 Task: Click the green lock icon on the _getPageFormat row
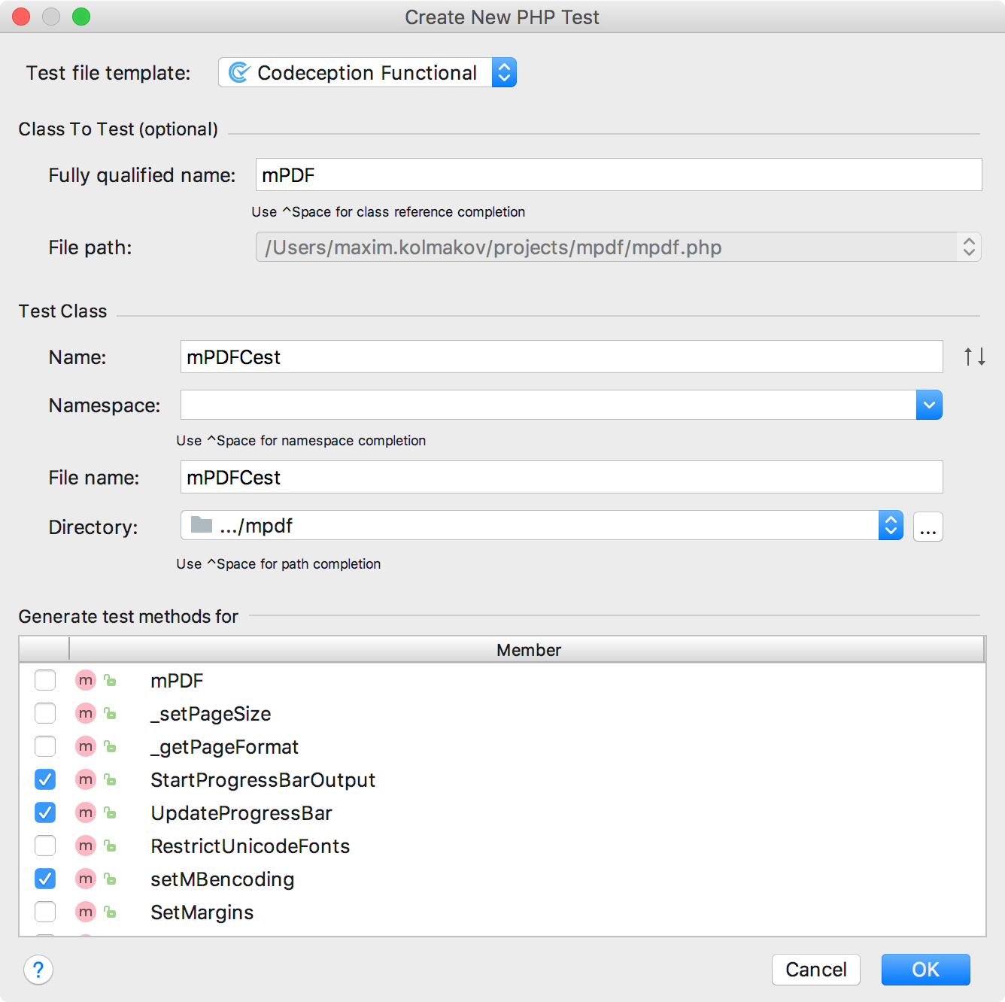pyautogui.click(x=110, y=747)
